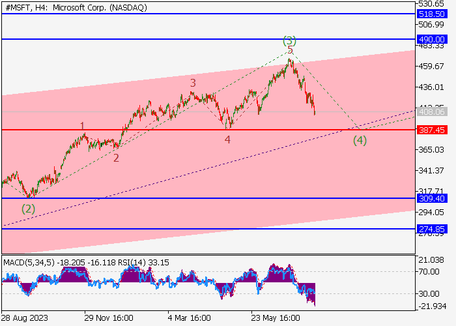Click red wave label 4 near 387.45
Image resolution: width=456 pixels, height=326 pixels.
pyautogui.click(x=227, y=140)
